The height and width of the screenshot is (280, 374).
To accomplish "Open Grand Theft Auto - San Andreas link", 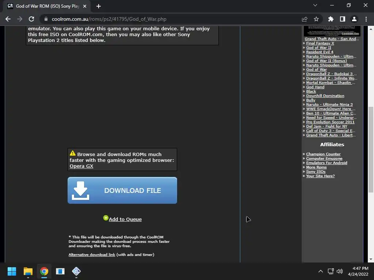I will 332,39.
